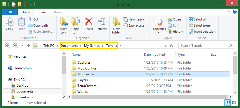The width and height of the screenshot is (240, 108).
Task: Switch to the Home tab
Action: coord(26,12)
